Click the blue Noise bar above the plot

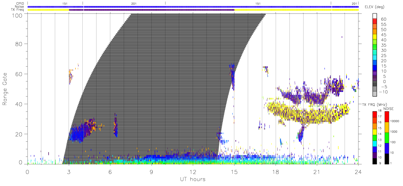[193, 7]
